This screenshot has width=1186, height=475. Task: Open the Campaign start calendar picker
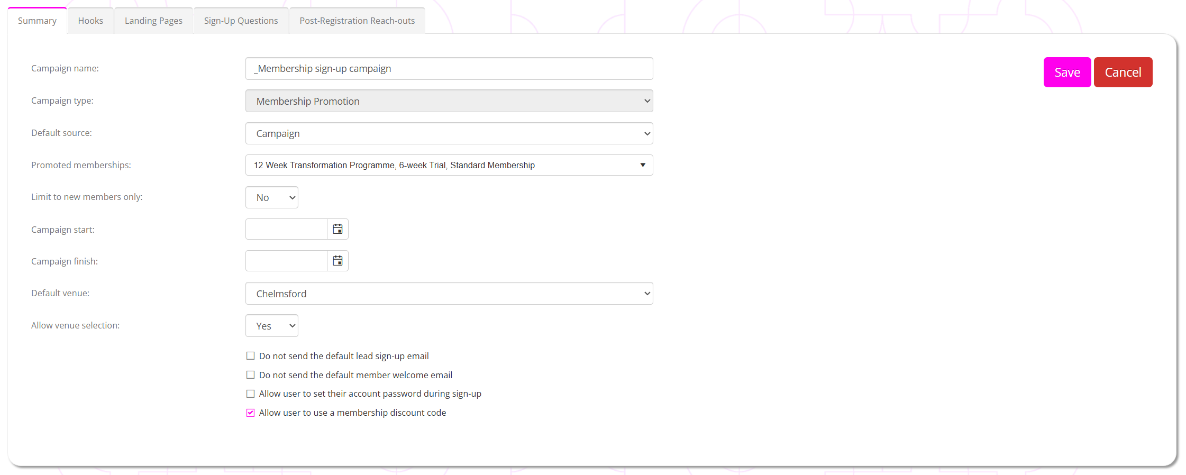(337, 229)
